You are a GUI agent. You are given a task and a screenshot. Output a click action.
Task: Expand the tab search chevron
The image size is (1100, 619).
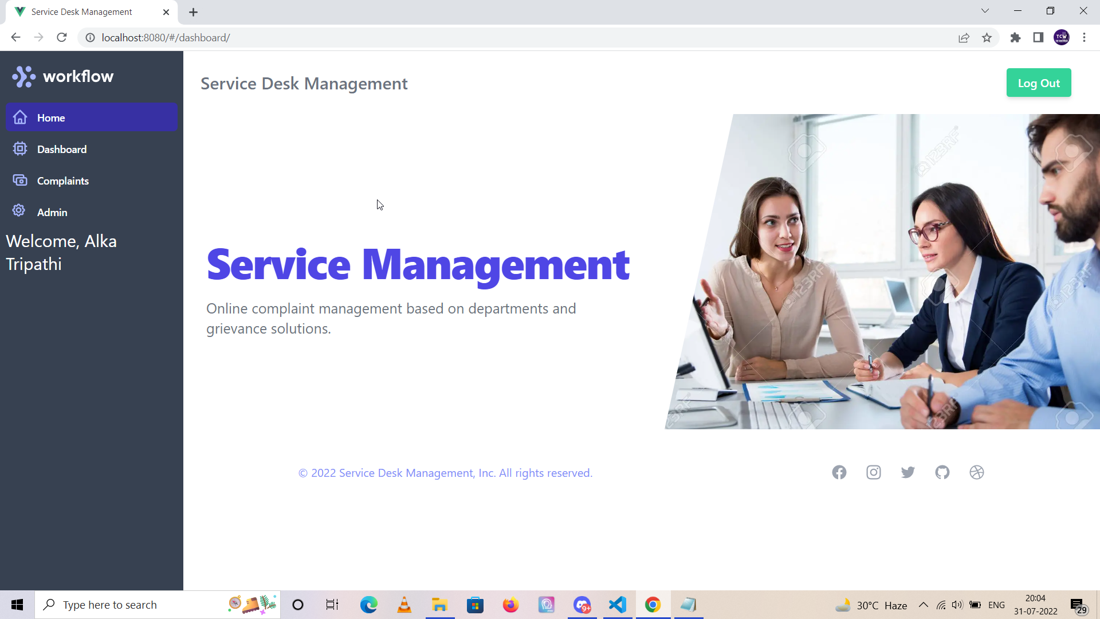[x=985, y=11]
